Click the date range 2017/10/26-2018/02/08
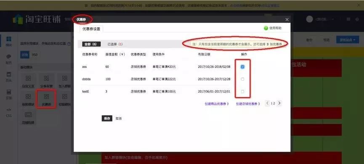Screen dimensions: 364x164 click(x=214, y=66)
